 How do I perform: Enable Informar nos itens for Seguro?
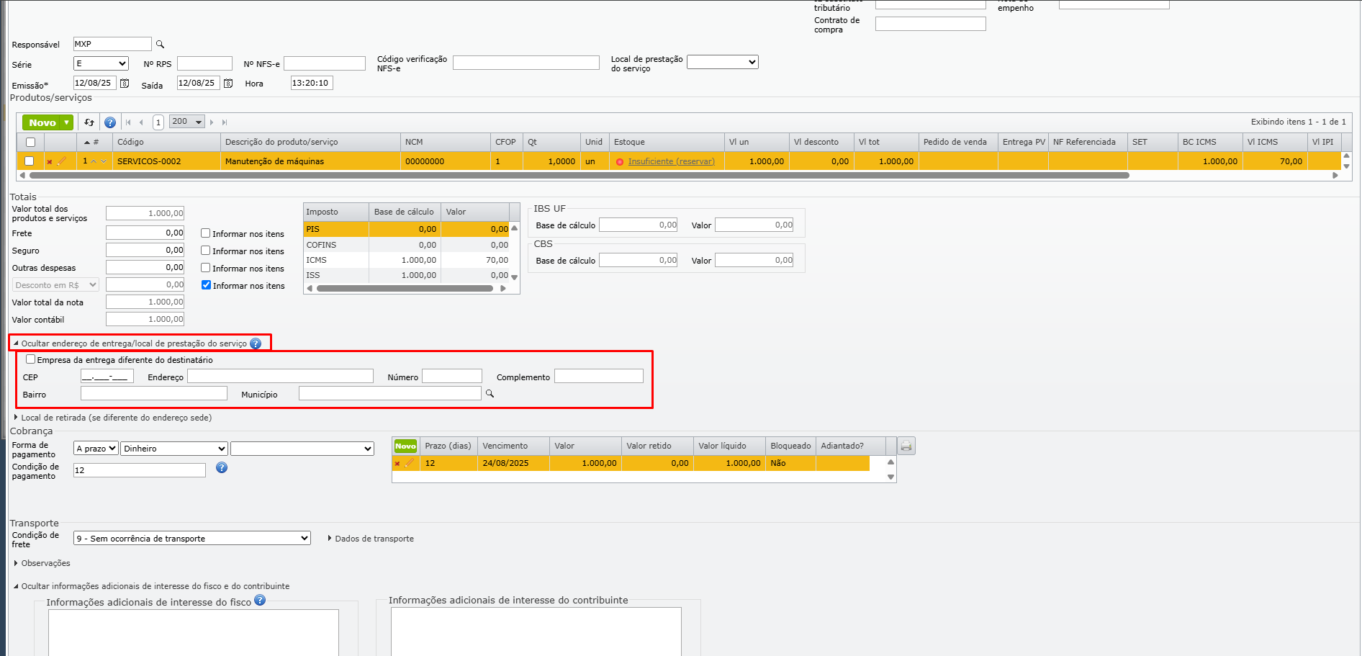(x=206, y=251)
